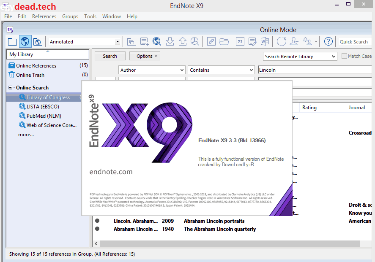
Task: Open the Insert Citation tool
Action: point(240,41)
